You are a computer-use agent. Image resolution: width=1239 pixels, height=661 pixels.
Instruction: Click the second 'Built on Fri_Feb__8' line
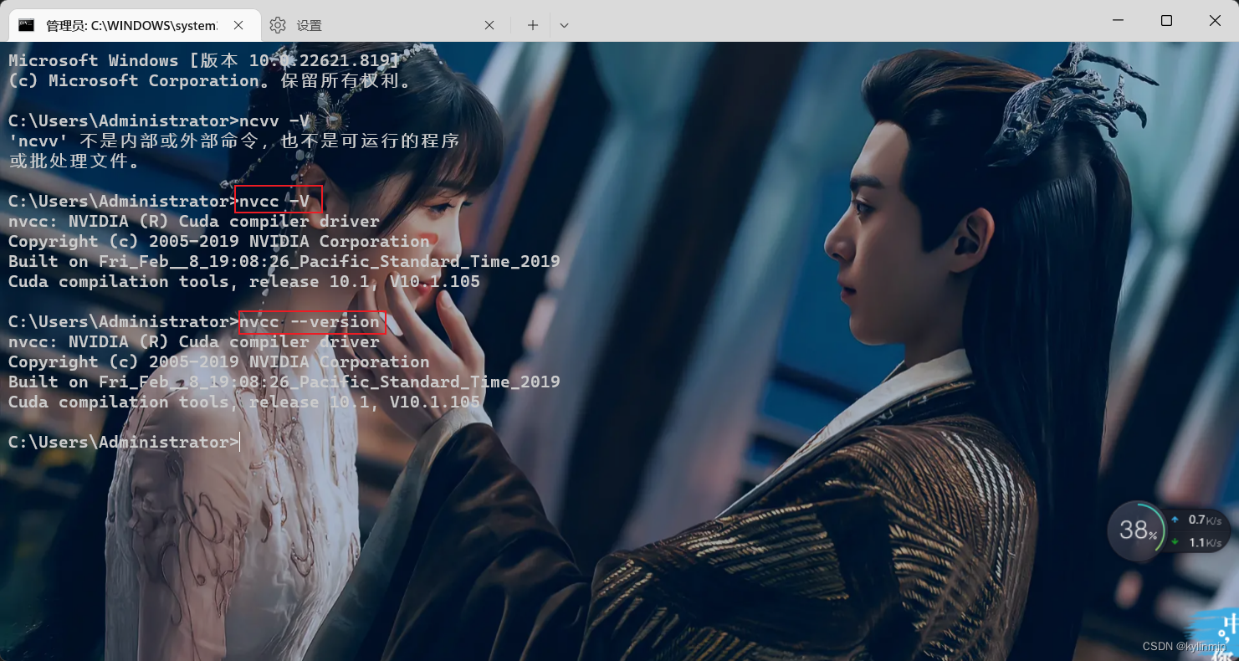pyautogui.click(x=284, y=382)
